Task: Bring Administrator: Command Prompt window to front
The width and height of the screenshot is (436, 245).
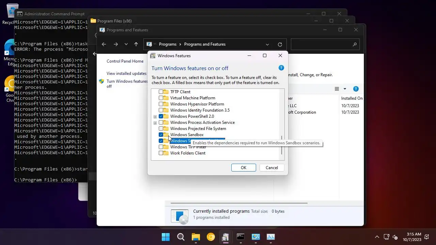Action: pyautogui.click(x=54, y=14)
